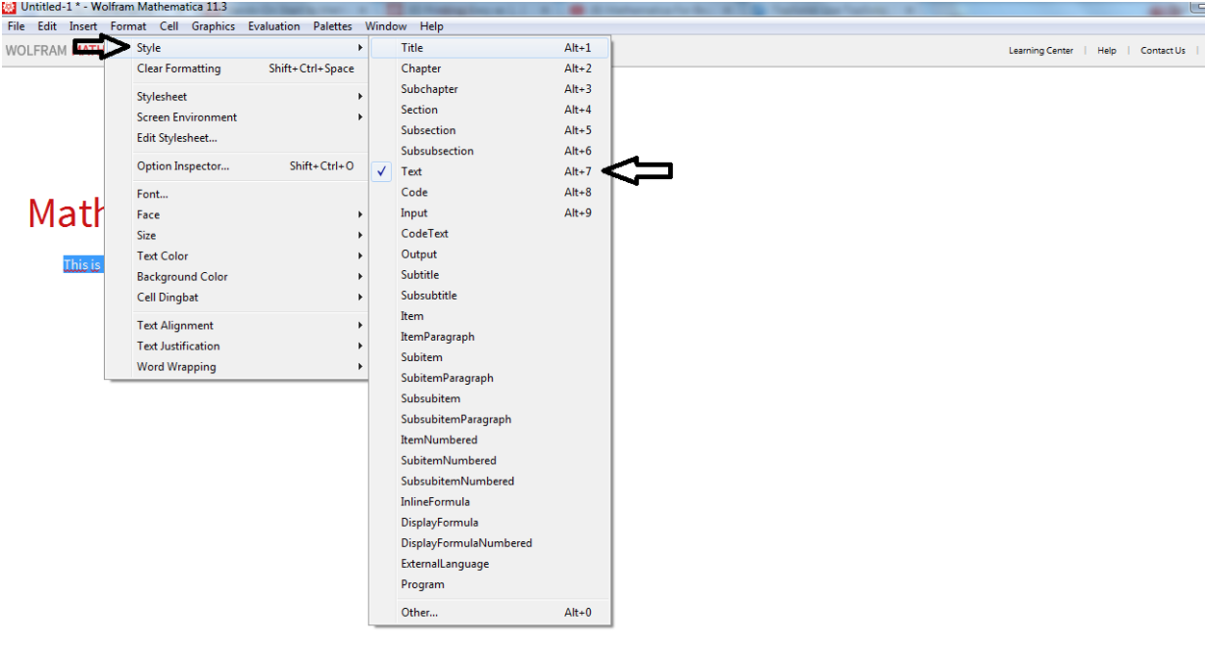Expand the Cell Dingbat submenu
Screen dimensions: 1205x646
[237, 298]
